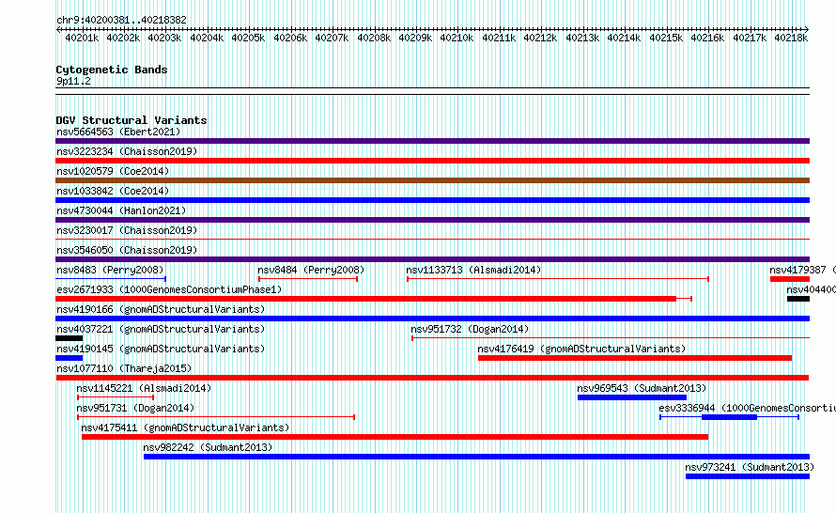Screen dimensions: 836x513
Task: Select the purple nsv5664563 variant bar
Action: 432,141
